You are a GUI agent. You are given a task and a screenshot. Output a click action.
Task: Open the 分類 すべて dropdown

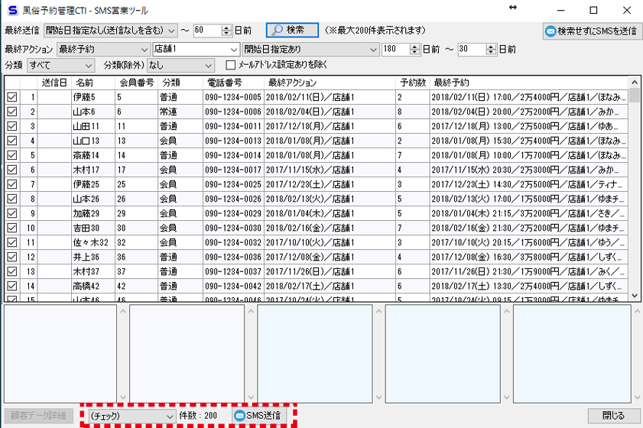pyautogui.click(x=88, y=66)
